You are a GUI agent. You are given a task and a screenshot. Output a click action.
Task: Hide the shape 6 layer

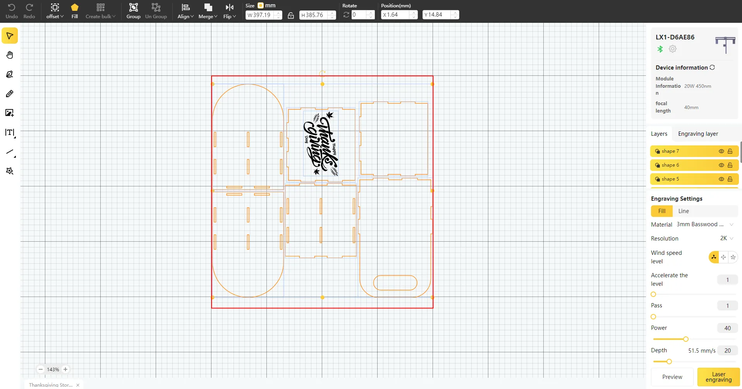coord(721,165)
